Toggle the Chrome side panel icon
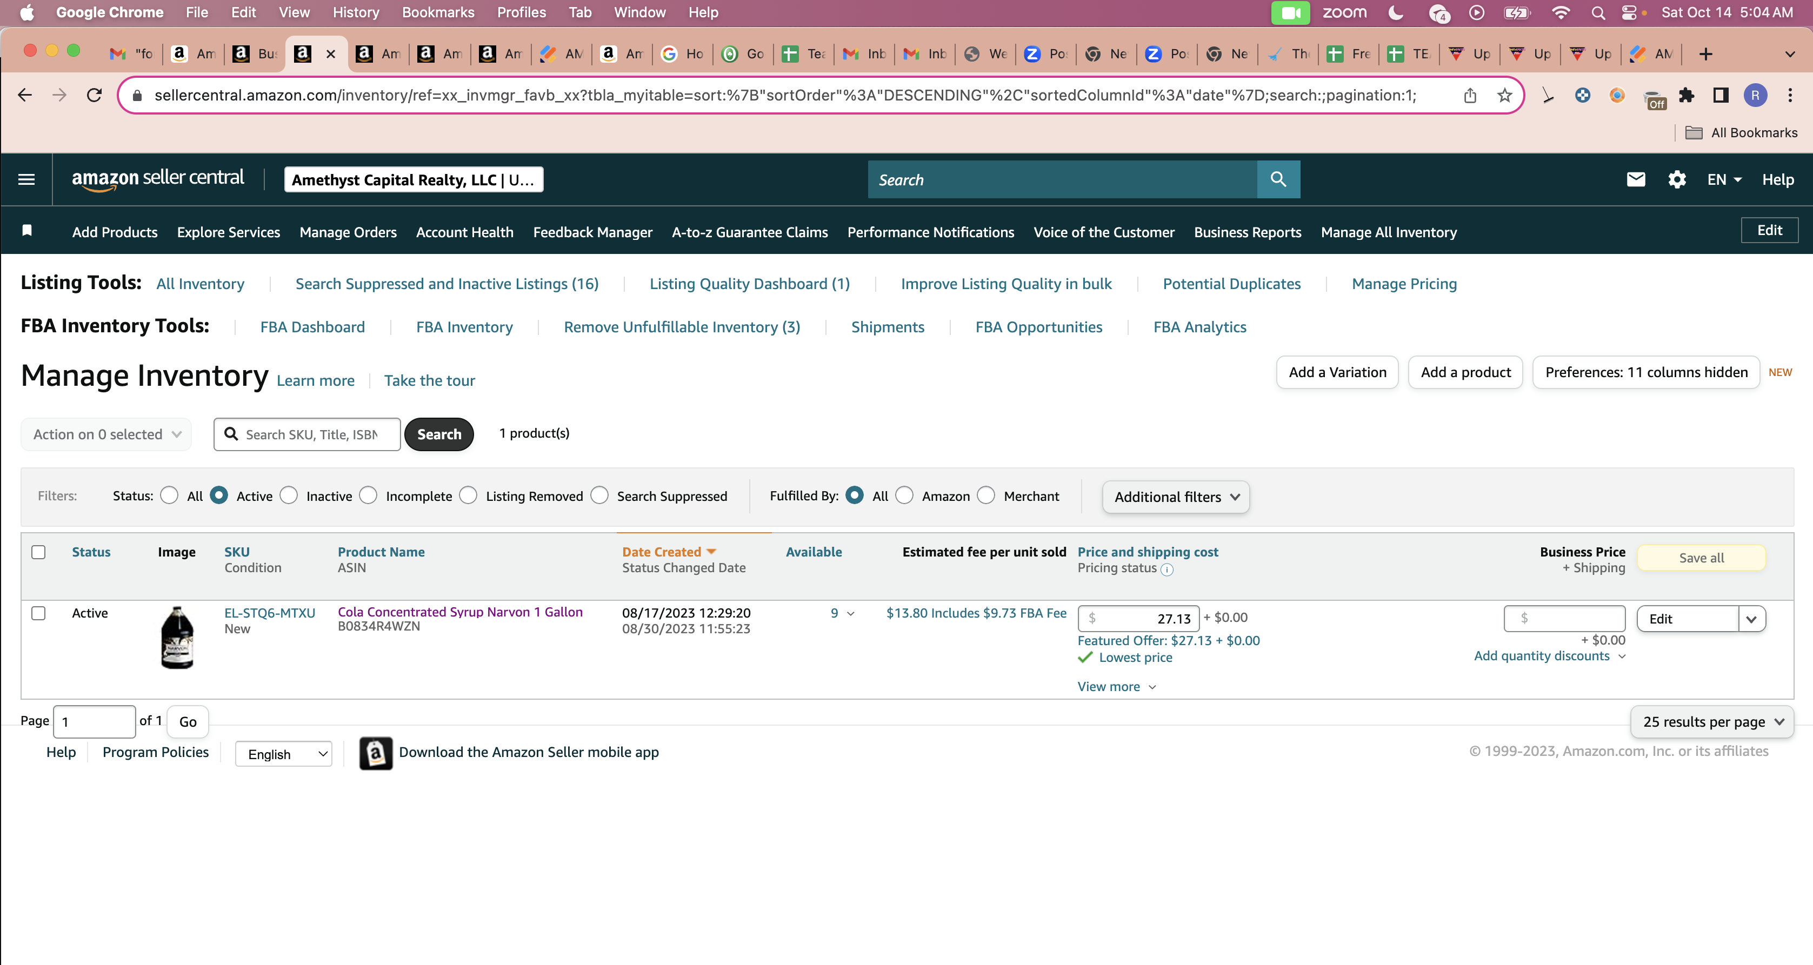 tap(1720, 95)
